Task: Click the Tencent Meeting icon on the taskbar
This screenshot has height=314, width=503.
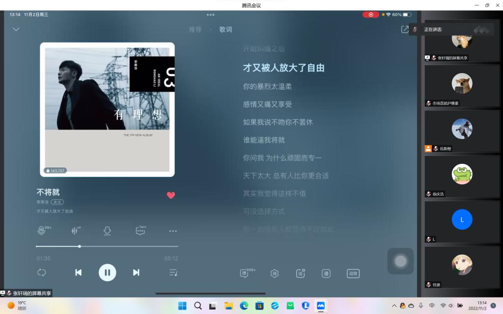Action: [x=321, y=306]
